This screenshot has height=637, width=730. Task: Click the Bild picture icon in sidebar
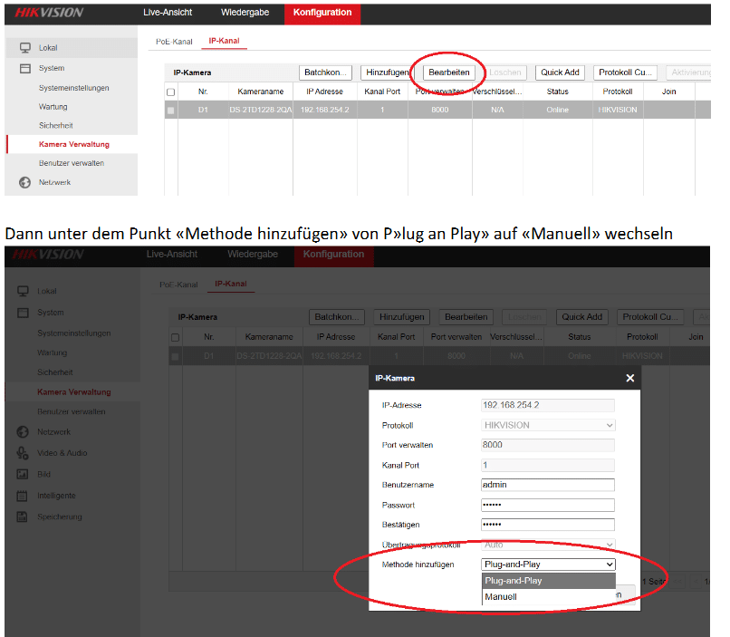(x=24, y=474)
